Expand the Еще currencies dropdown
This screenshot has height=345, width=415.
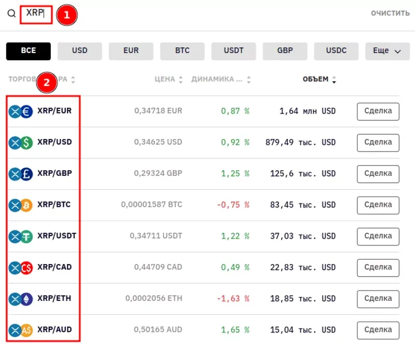click(388, 51)
